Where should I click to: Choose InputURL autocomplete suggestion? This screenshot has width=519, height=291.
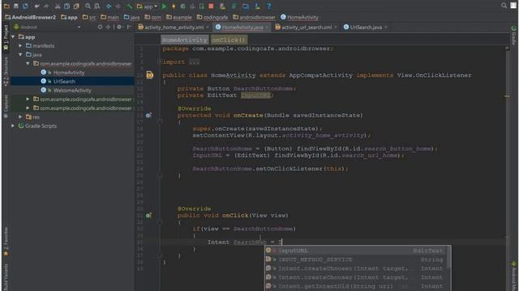pyautogui.click(x=356, y=251)
